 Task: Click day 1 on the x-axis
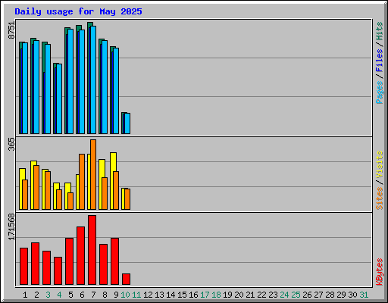click(x=25, y=295)
